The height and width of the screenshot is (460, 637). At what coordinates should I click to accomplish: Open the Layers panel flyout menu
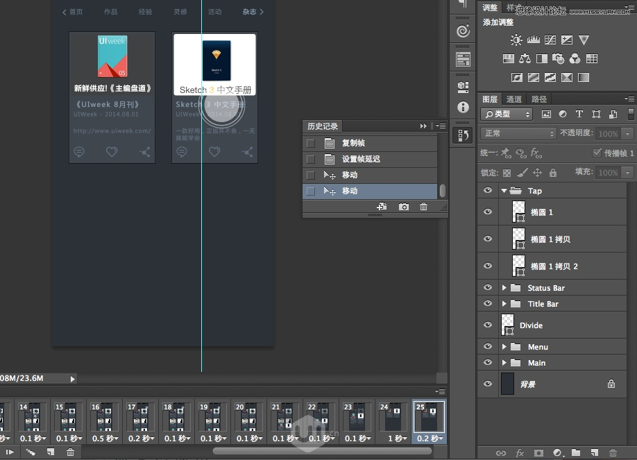629,99
